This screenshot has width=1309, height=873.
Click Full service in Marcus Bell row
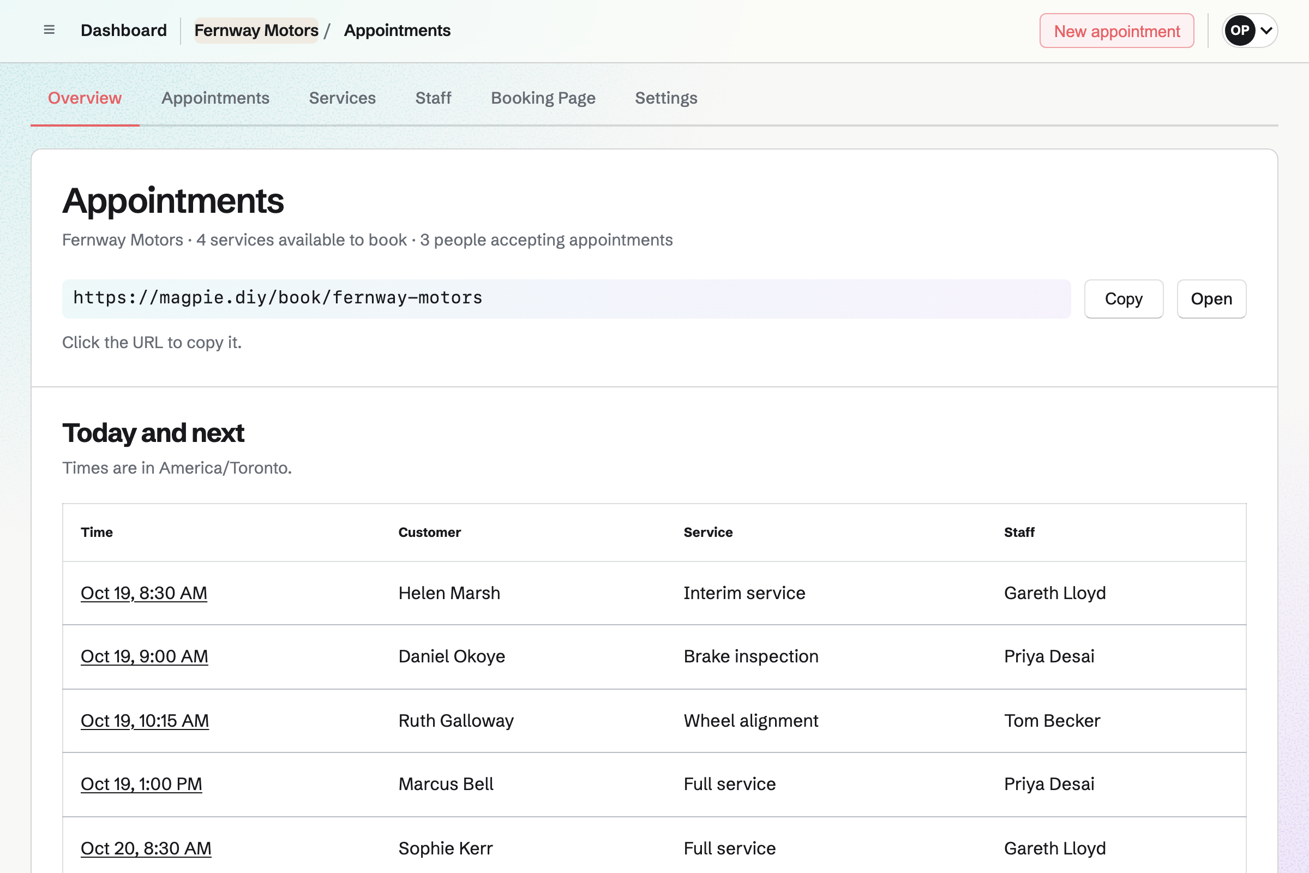pos(730,784)
